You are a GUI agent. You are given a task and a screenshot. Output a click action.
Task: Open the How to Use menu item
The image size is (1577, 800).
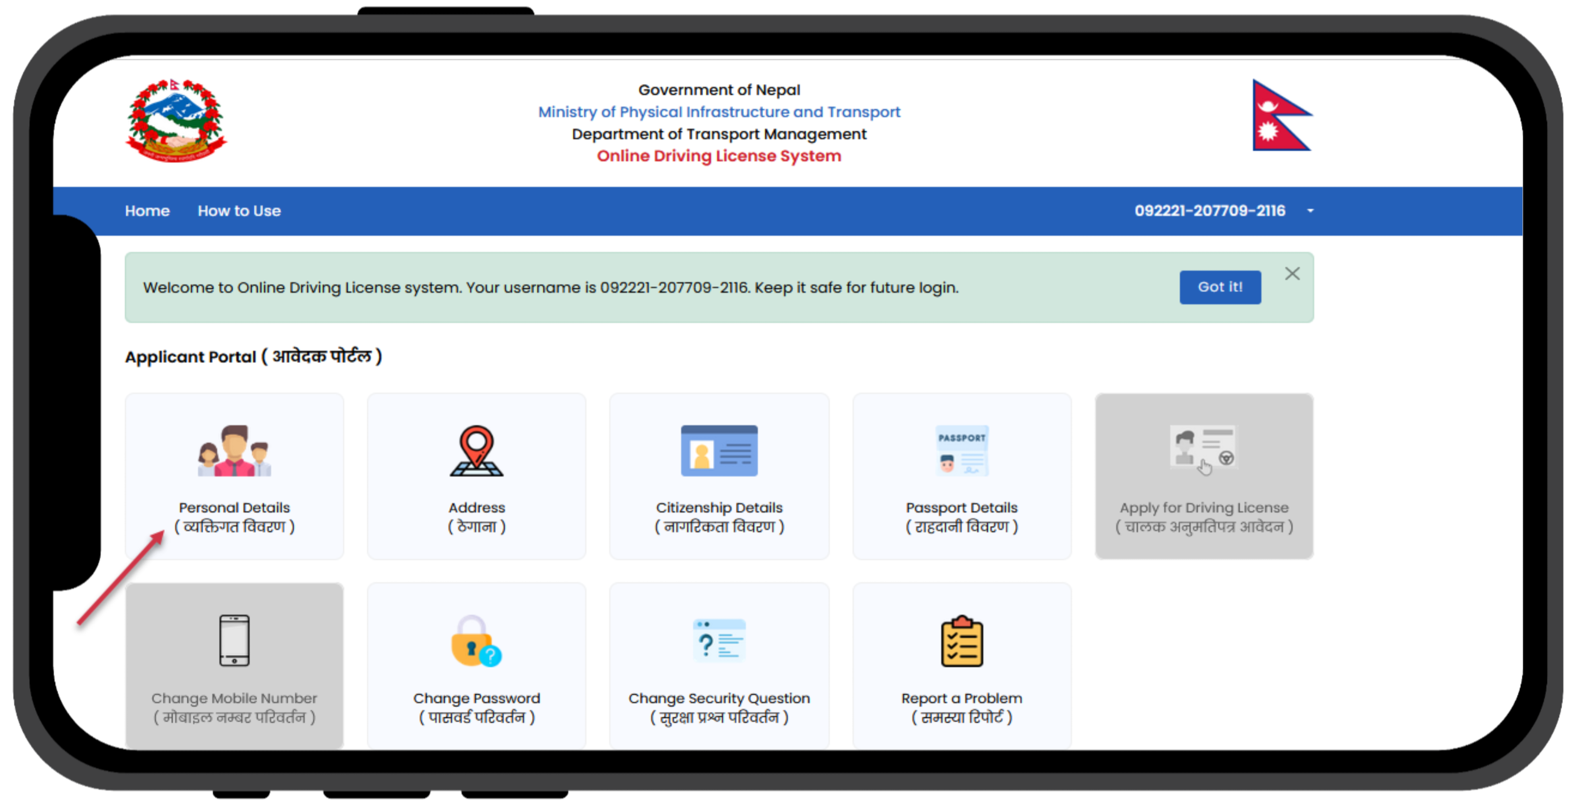(239, 211)
